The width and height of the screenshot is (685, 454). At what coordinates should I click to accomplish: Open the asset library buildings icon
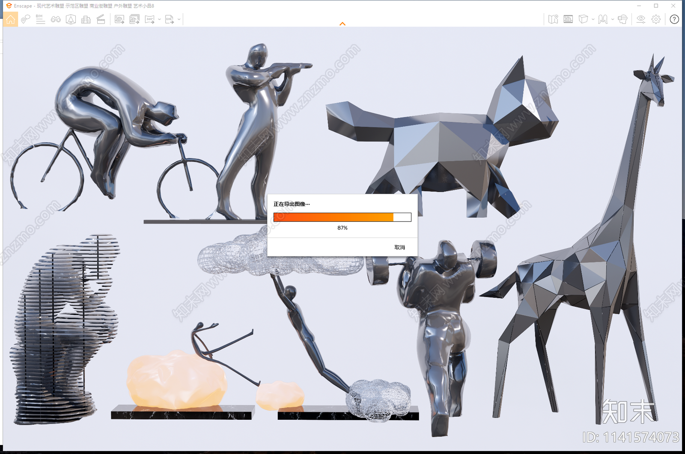(x=86, y=19)
